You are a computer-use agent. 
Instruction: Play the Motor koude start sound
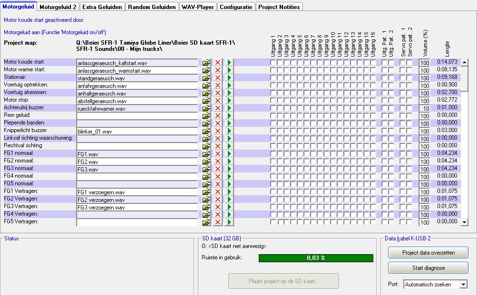coord(229,63)
